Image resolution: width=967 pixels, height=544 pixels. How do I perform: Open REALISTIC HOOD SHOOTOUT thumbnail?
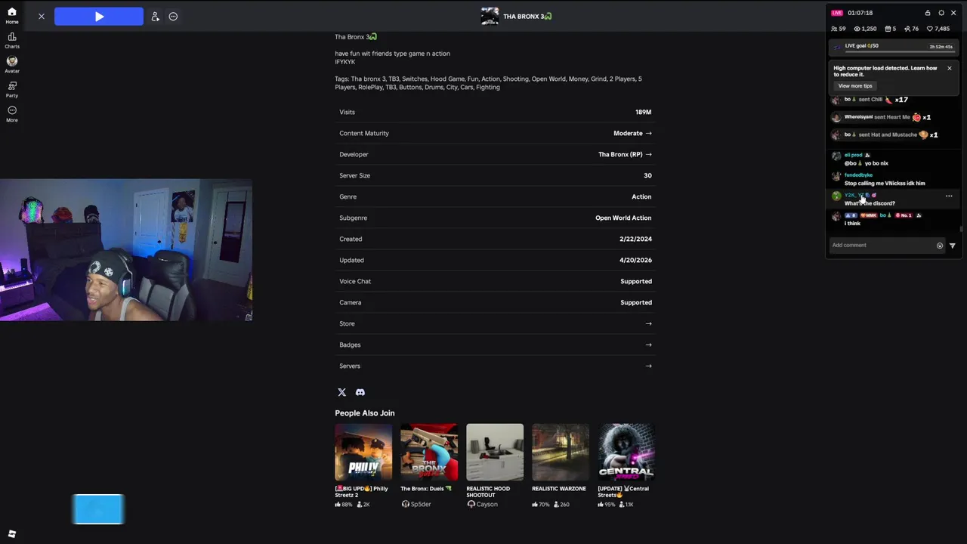click(495, 452)
